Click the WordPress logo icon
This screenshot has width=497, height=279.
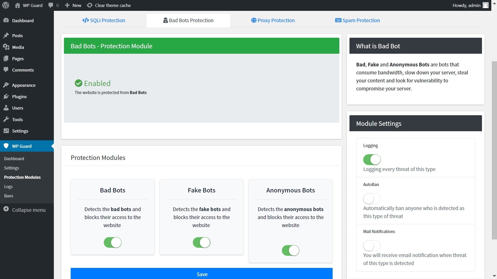(x=6, y=5)
